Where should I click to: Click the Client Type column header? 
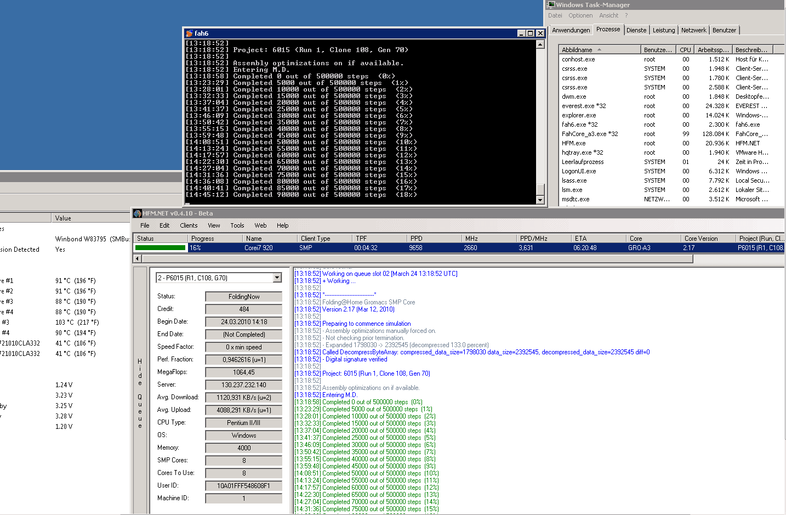tap(324, 239)
